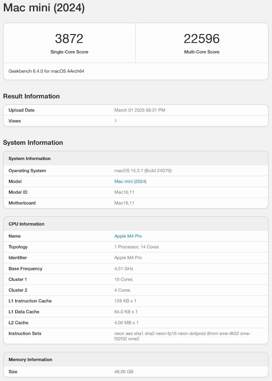The width and height of the screenshot is (272, 381).
Task: Select the Model ID value Mac16,11
Action: tap(124, 192)
